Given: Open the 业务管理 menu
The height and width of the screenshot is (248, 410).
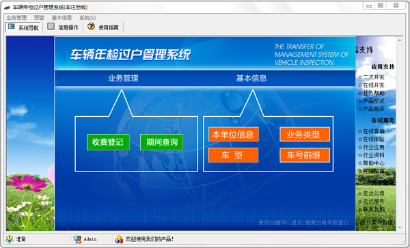Looking at the screenshot, I should pyautogui.click(x=16, y=18).
